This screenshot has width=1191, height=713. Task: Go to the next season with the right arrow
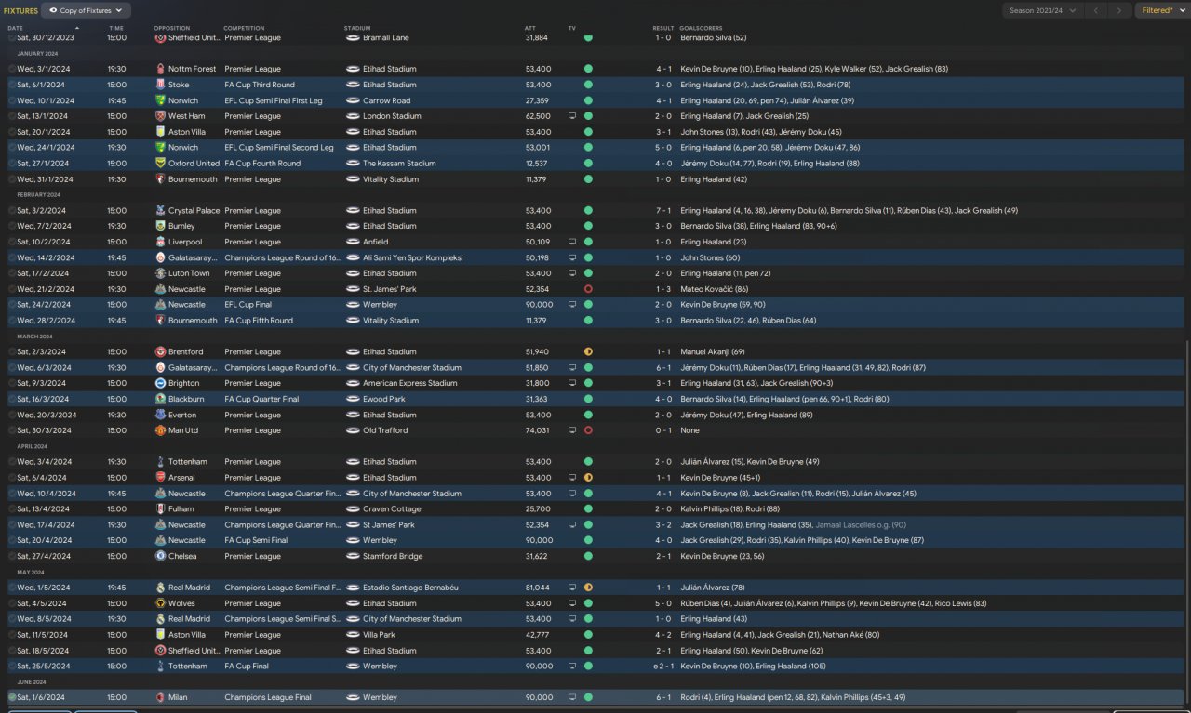pos(1119,10)
